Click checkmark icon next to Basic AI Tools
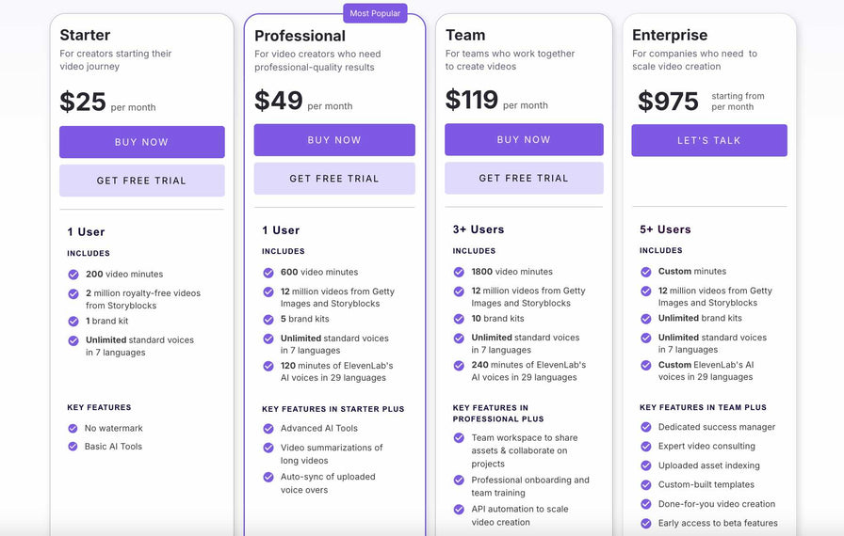This screenshot has width=844, height=536. point(73,447)
